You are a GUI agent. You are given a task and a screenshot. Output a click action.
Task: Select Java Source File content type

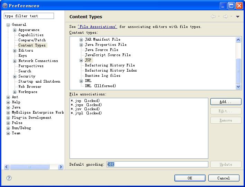tap(101, 50)
